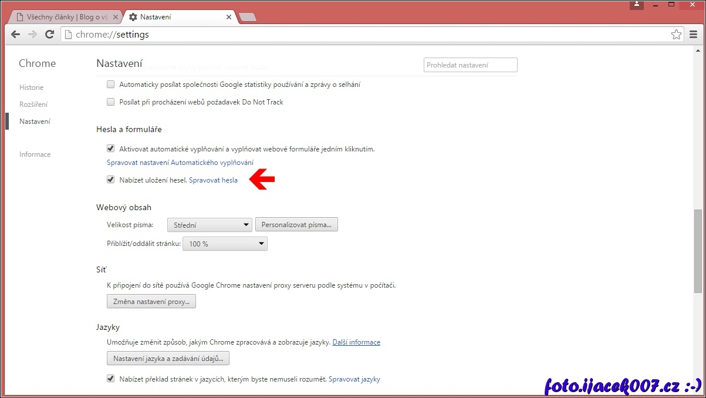Close the Nastavení tab
The width and height of the screenshot is (706, 398).
[229, 17]
